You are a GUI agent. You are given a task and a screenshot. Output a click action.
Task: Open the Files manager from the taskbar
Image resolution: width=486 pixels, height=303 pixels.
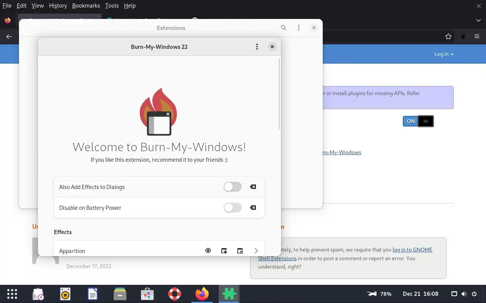pos(120,294)
